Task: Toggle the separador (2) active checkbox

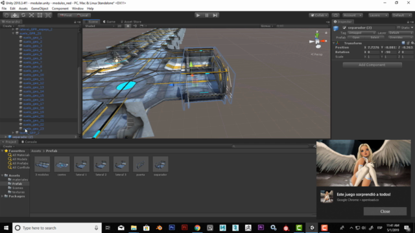Action: coord(344,28)
